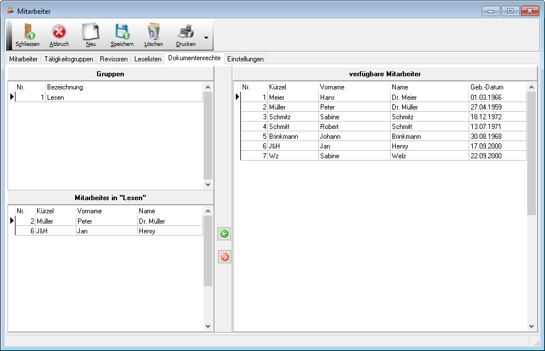
Task: Click red right arrow to remove employee
Action: (224, 257)
